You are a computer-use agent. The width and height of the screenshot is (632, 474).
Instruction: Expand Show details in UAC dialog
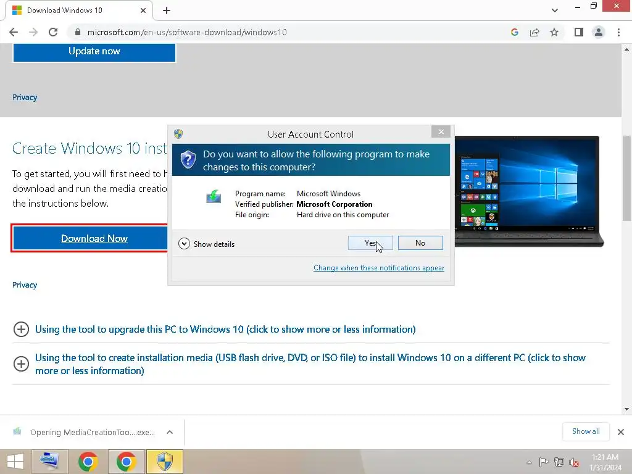tap(206, 244)
